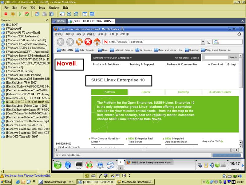This screenshot has width=246, height=185.
Task: Click the Firefox page vertical scrollbar thumb
Action: pyautogui.click(x=240, y=73)
